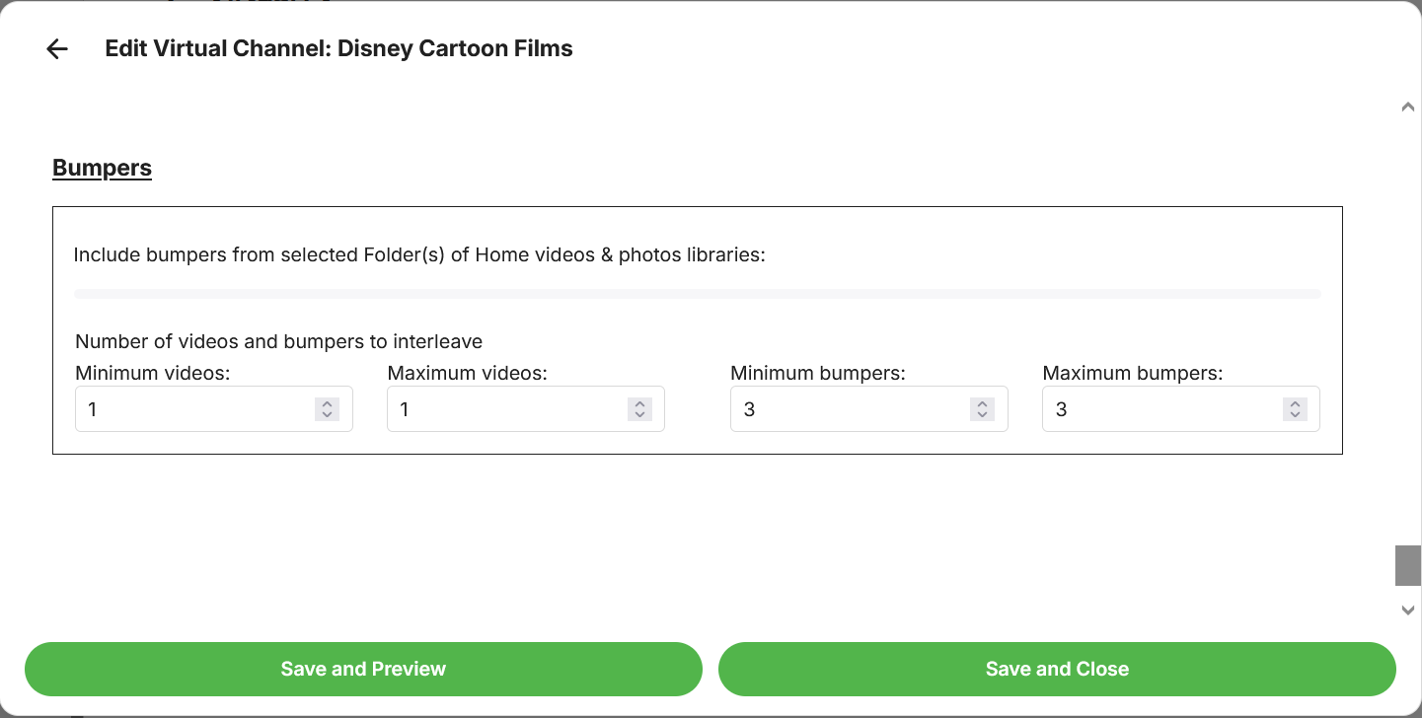Click scrollbar down arrow
This screenshot has height=718, width=1422.
(1408, 610)
